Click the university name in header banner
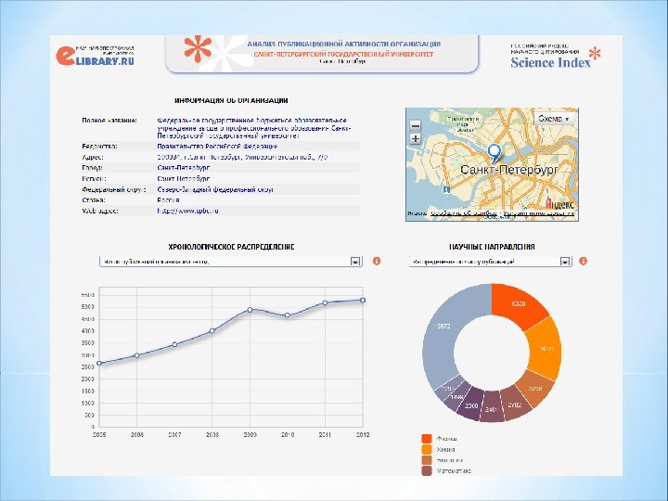Viewport: 668px width, 501px height. (x=343, y=54)
